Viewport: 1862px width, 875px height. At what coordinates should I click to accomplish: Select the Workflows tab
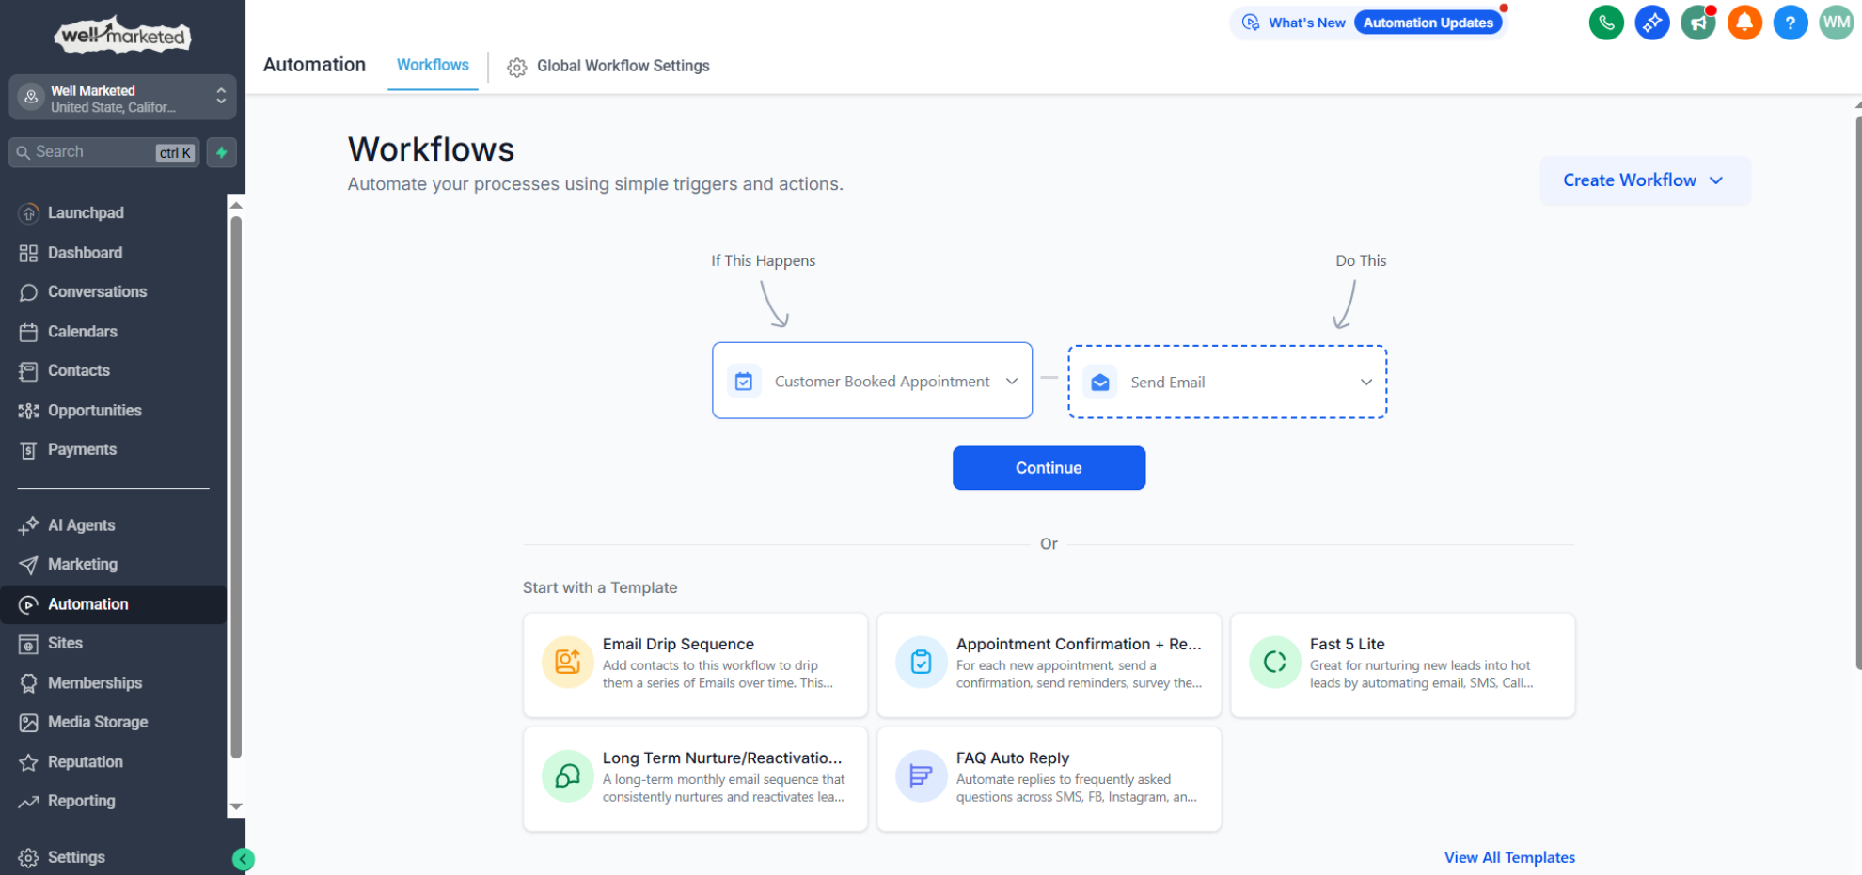click(433, 65)
